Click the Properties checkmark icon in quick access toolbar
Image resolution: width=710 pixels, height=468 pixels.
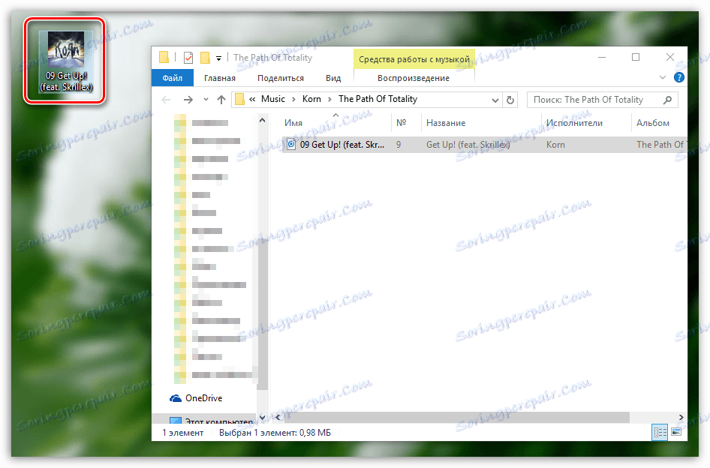point(188,58)
